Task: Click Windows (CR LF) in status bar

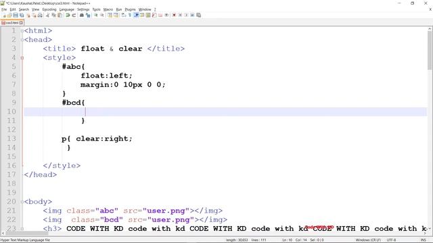Action: click(368, 240)
